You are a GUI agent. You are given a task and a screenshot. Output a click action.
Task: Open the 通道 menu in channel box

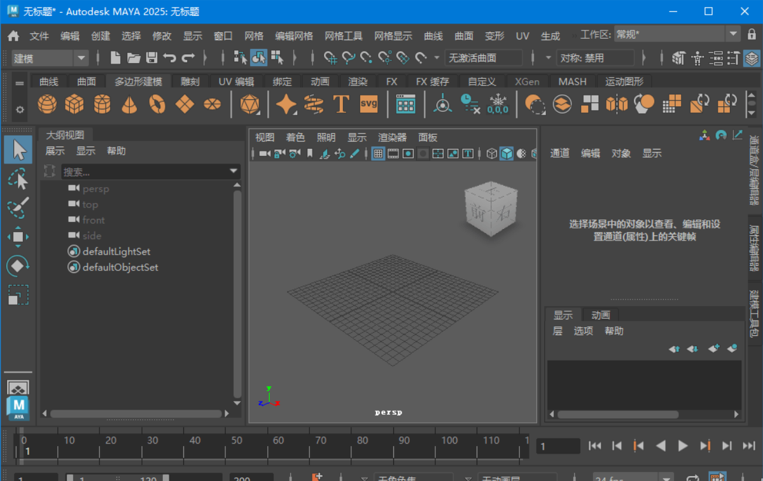tap(559, 153)
